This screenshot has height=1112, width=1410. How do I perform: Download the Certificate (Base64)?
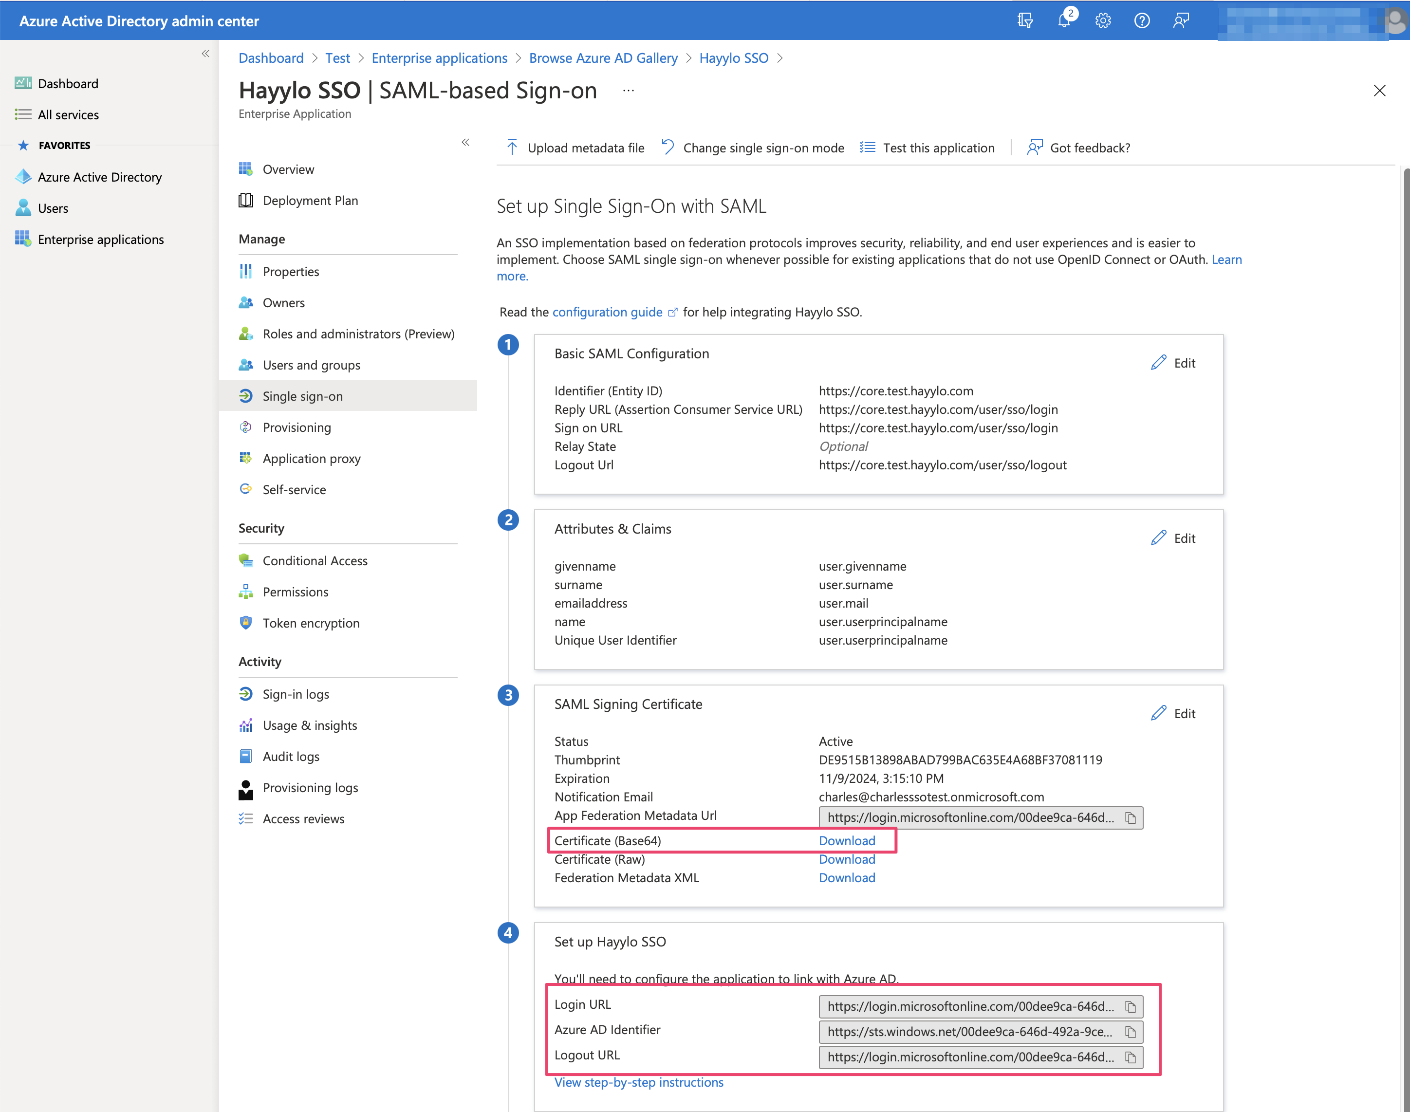pos(846,840)
